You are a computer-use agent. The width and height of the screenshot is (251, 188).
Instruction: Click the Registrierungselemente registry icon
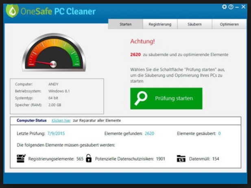pos(21,158)
